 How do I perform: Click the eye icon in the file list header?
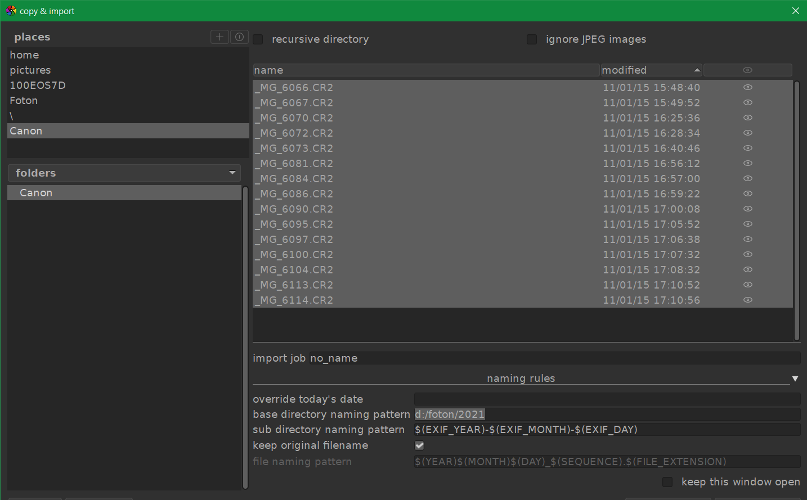click(x=748, y=70)
